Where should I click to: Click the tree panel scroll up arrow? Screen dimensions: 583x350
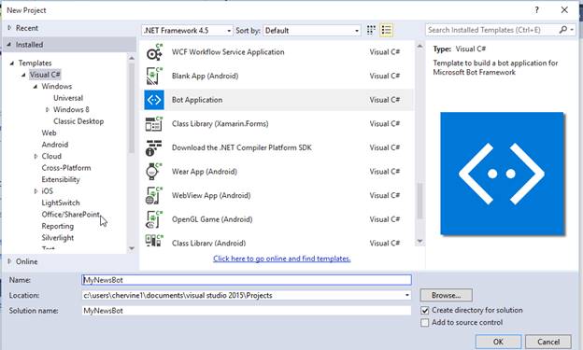pyautogui.click(x=131, y=58)
